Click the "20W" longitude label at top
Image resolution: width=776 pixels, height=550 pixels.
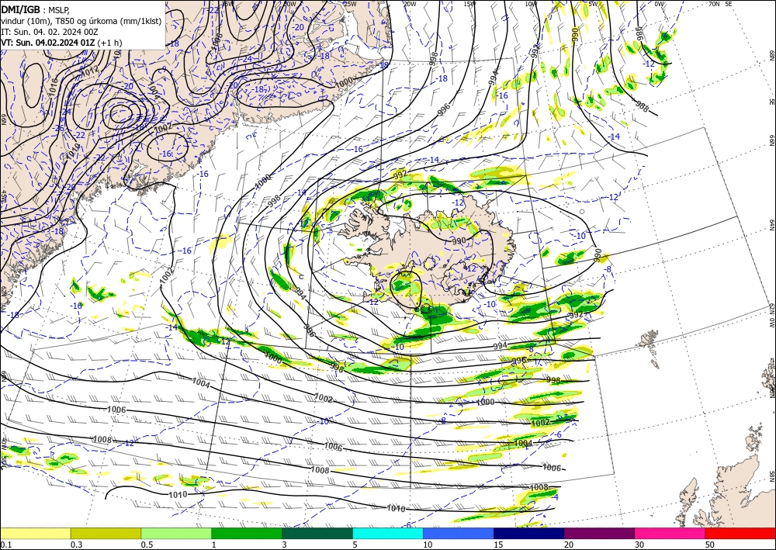pos(409,4)
